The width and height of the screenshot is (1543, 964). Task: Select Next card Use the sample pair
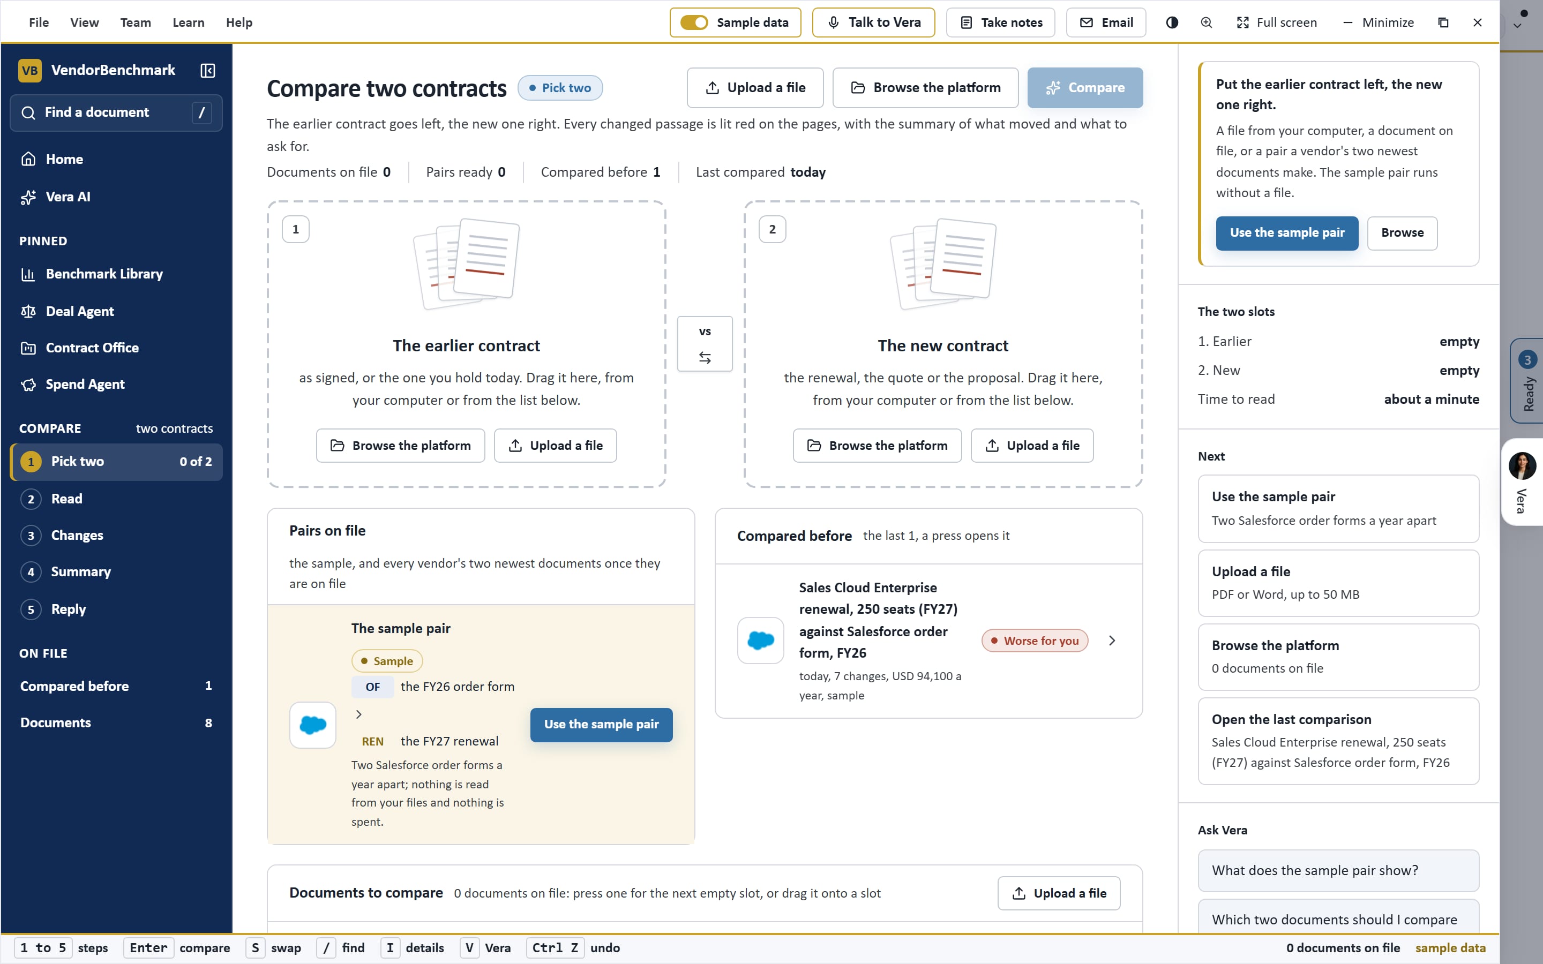point(1338,508)
